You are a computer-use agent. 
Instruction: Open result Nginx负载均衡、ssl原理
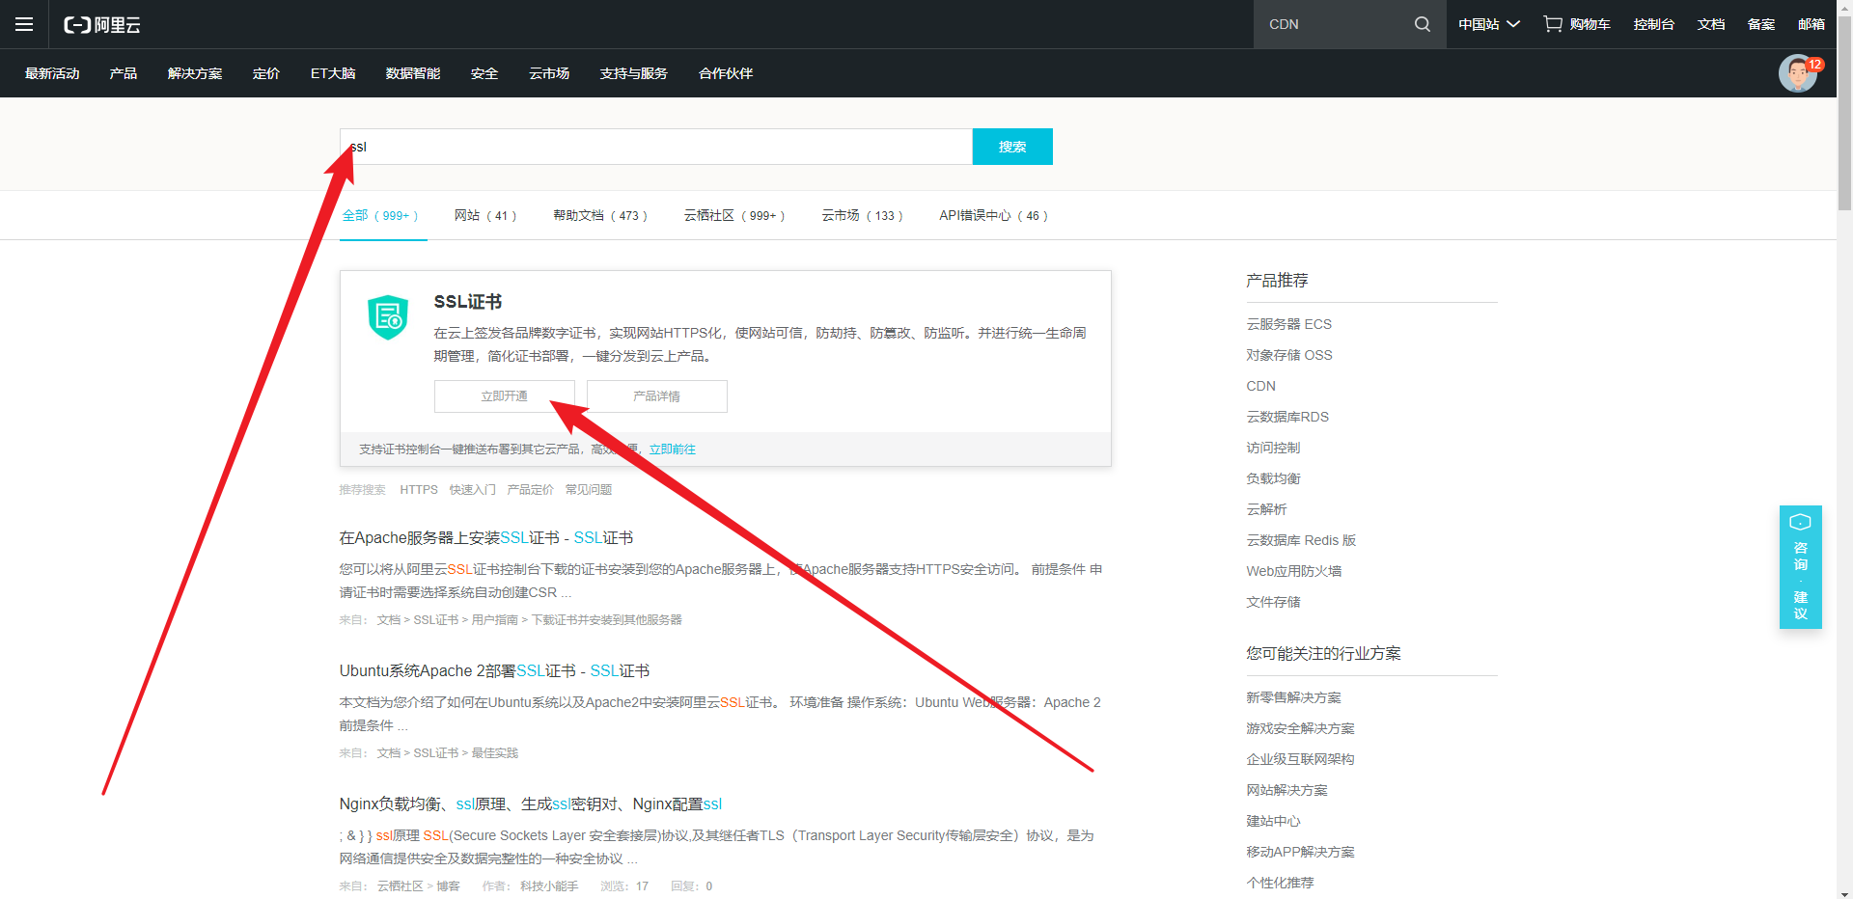pos(531,804)
